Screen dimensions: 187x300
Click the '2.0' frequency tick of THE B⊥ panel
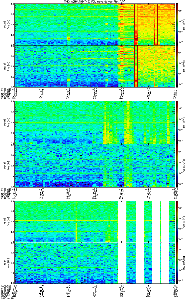point(12,201)
